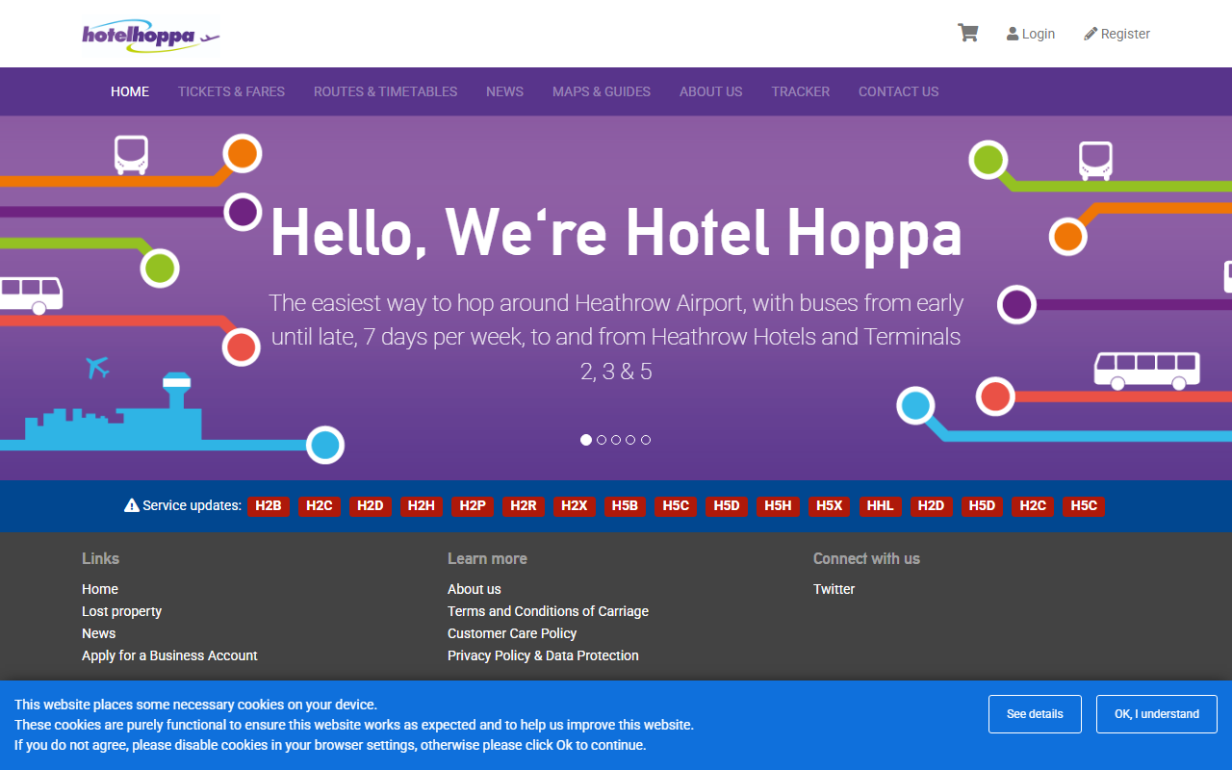Click the 'Learn more' footer heading
Image resolution: width=1232 pixels, height=770 pixels.
click(x=487, y=558)
